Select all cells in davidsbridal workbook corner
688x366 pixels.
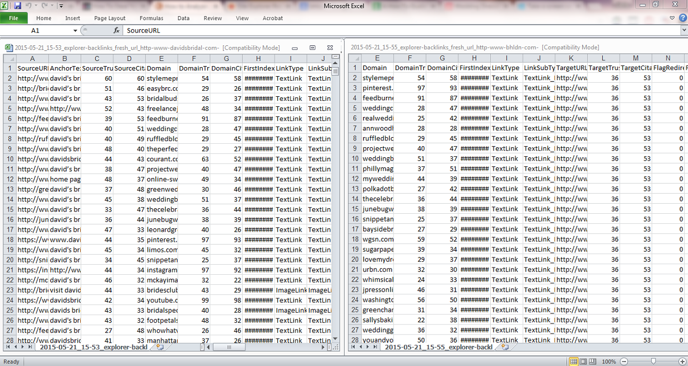click(10, 58)
